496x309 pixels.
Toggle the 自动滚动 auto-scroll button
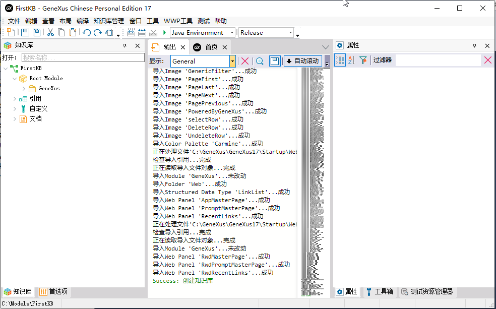click(x=303, y=61)
